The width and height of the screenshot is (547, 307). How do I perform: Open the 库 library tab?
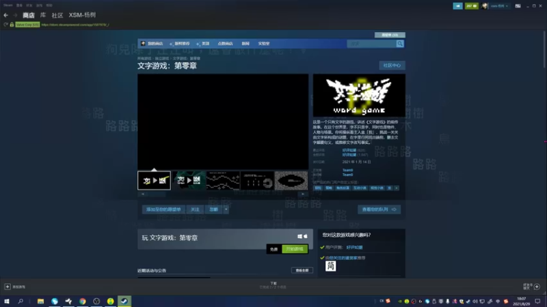[x=43, y=15]
